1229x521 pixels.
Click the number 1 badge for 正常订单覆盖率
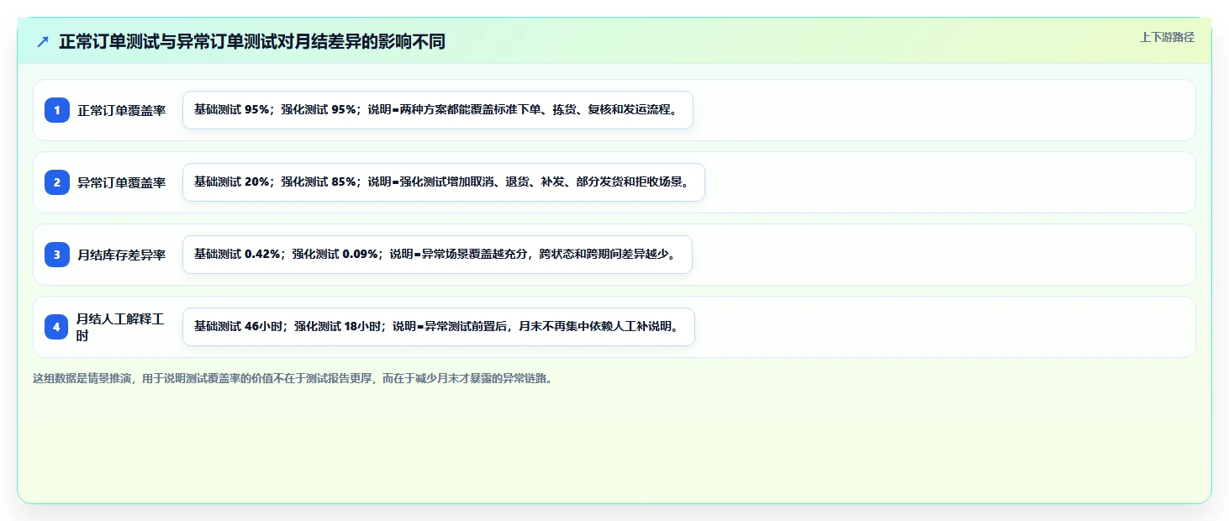coord(57,110)
